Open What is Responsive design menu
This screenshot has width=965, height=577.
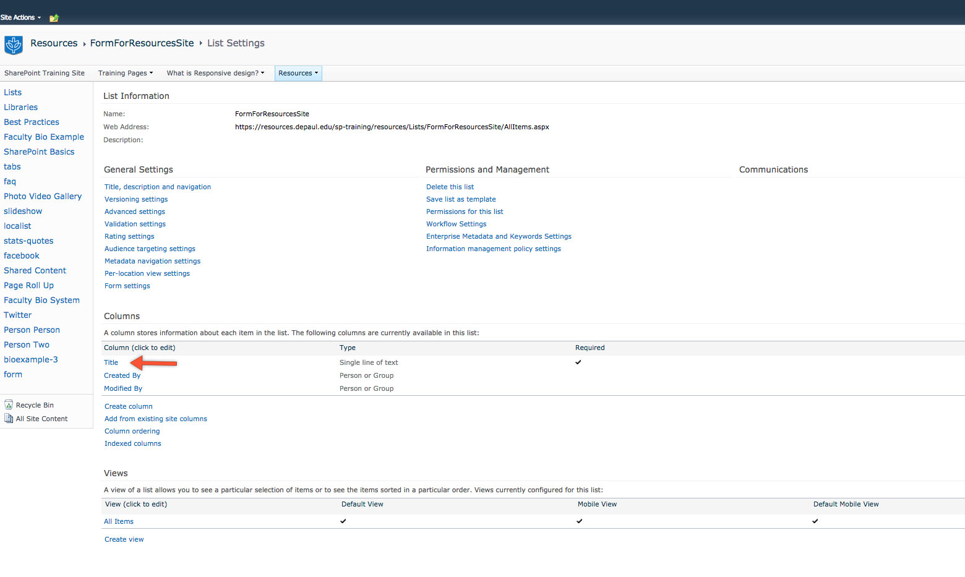pos(215,73)
